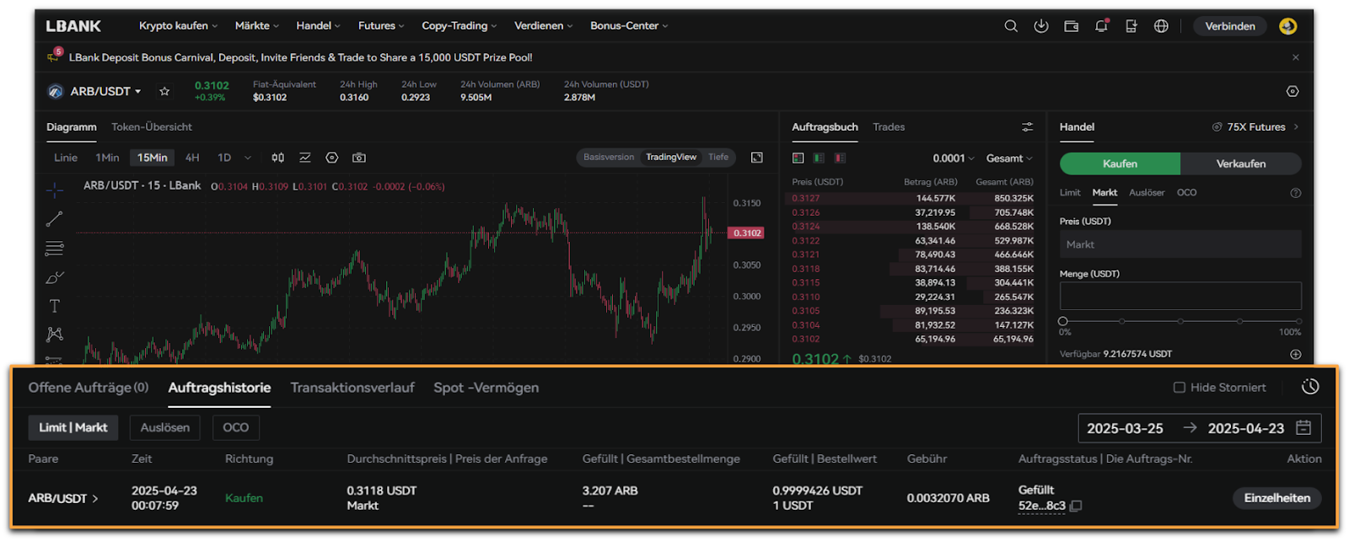Click the Verbinden button
1349x552 pixels.
1230,26
